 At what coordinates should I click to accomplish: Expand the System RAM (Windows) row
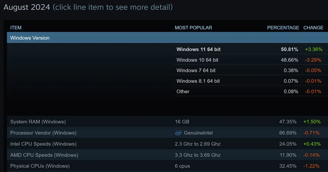click(38, 122)
